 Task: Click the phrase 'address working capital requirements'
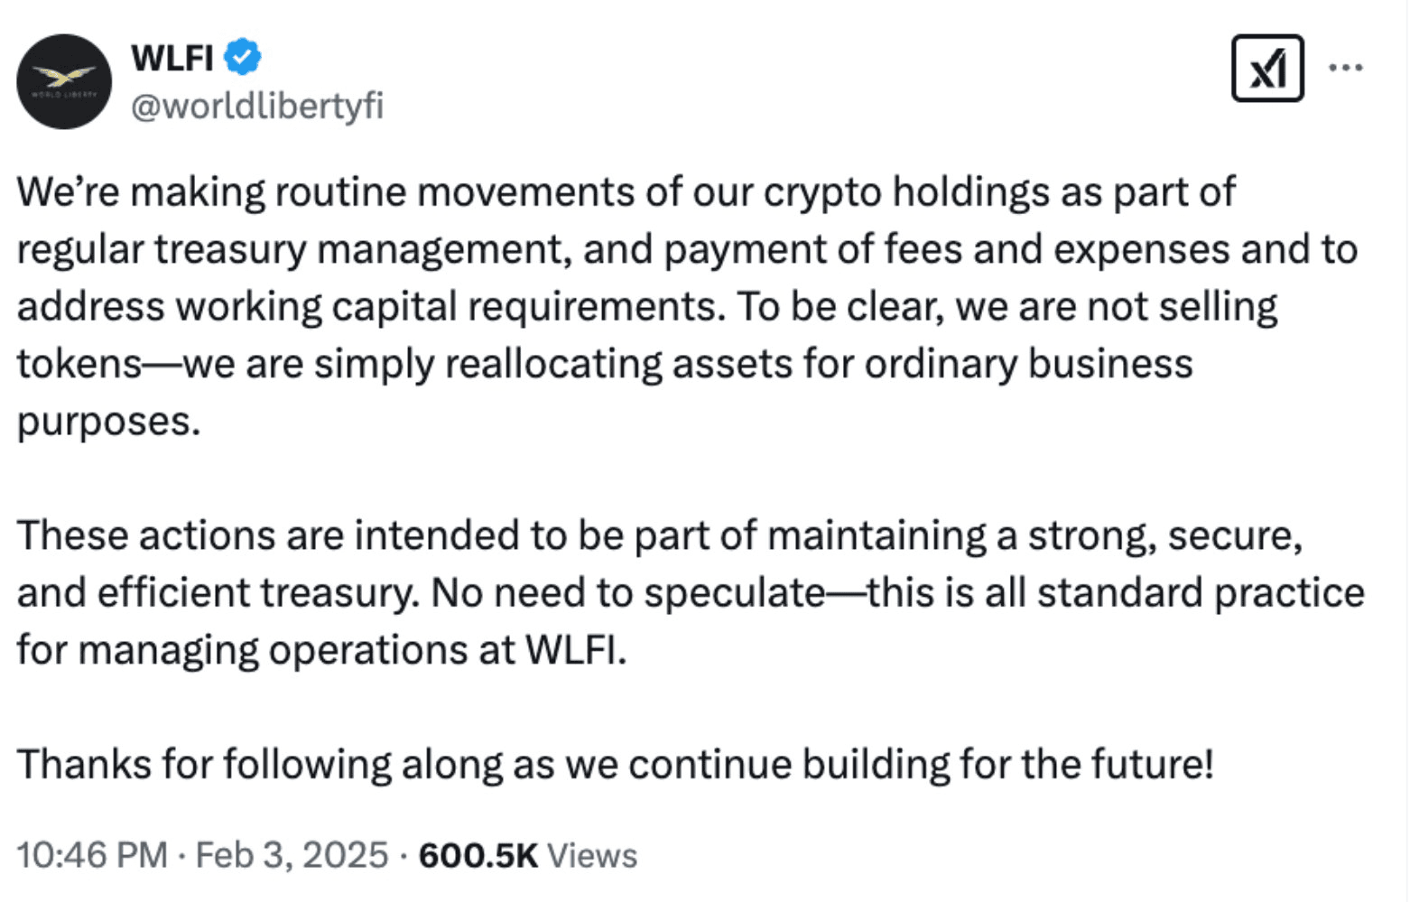370,308
